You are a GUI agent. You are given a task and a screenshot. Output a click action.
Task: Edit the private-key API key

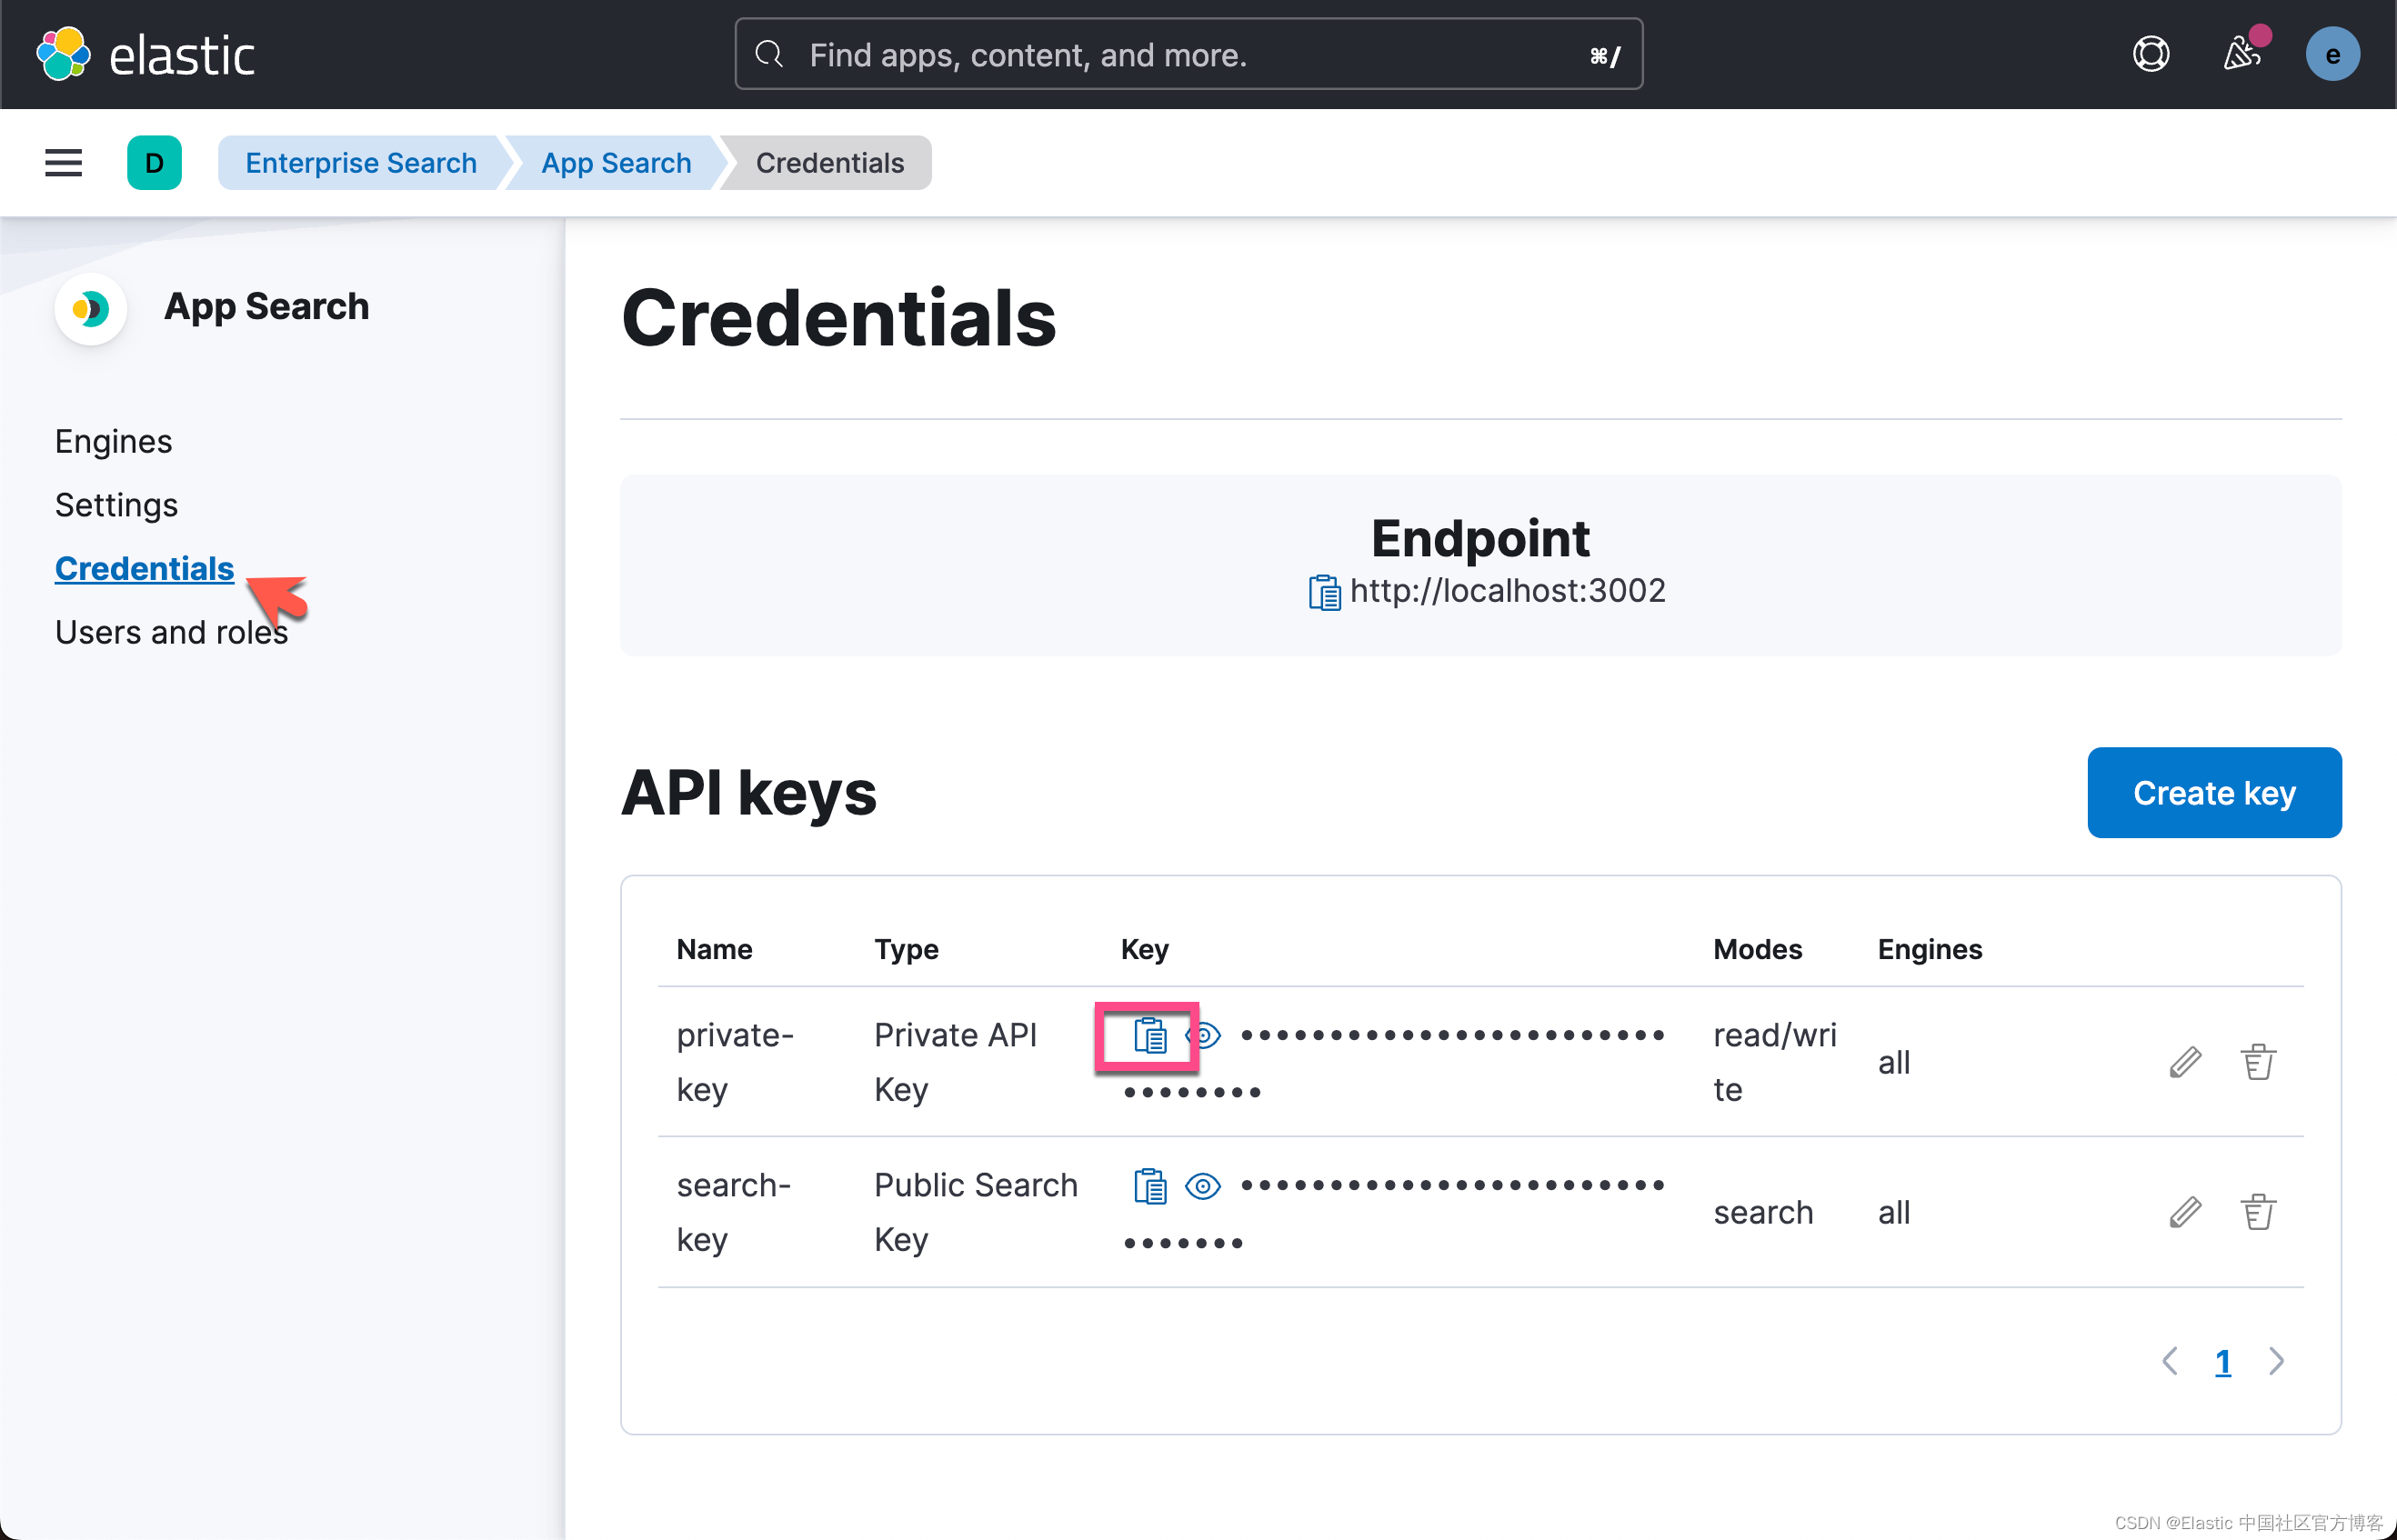pyautogui.click(x=2185, y=1062)
